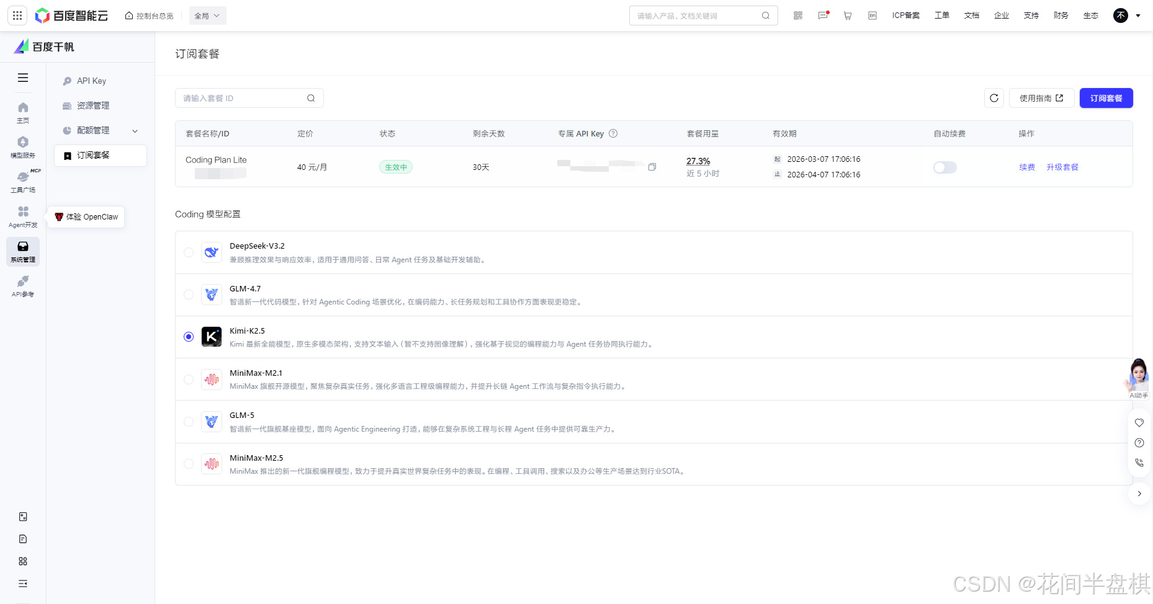Open ICP备案 in the top navigation
This screenshot has width=1153, height=604.
coord(906,16)
